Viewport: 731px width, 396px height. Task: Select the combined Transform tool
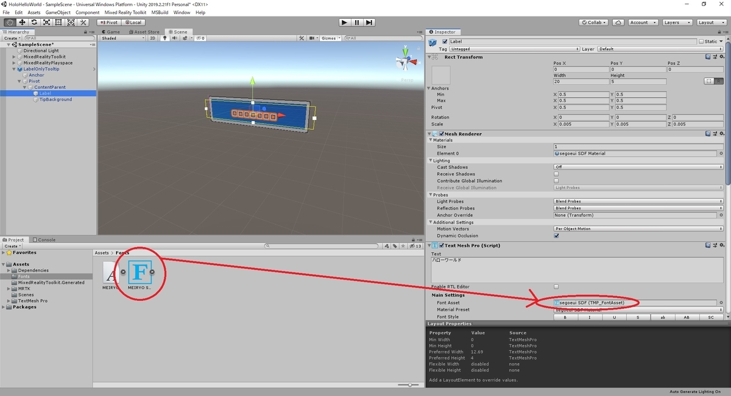[x=71, y=23]
